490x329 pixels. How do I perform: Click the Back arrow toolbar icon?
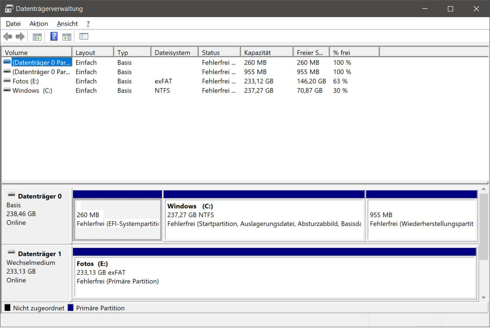(7, 37)
